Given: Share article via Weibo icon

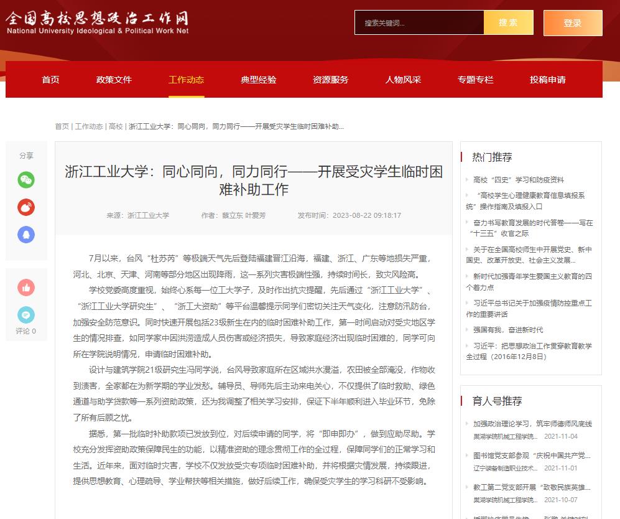Looking at the screenshot, I should coord(26,207).
